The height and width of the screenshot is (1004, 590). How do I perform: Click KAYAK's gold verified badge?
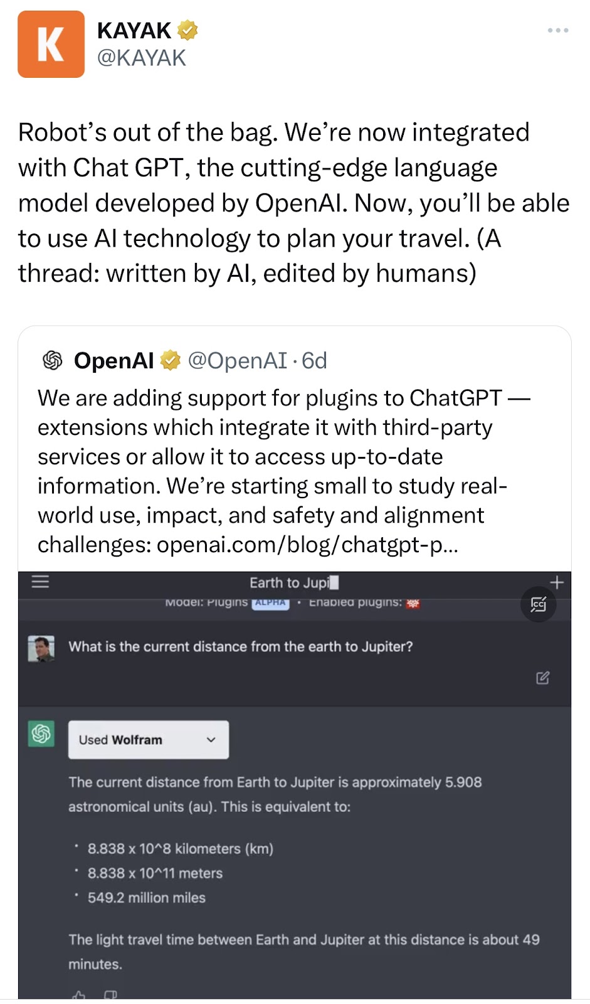click(187, 30)
